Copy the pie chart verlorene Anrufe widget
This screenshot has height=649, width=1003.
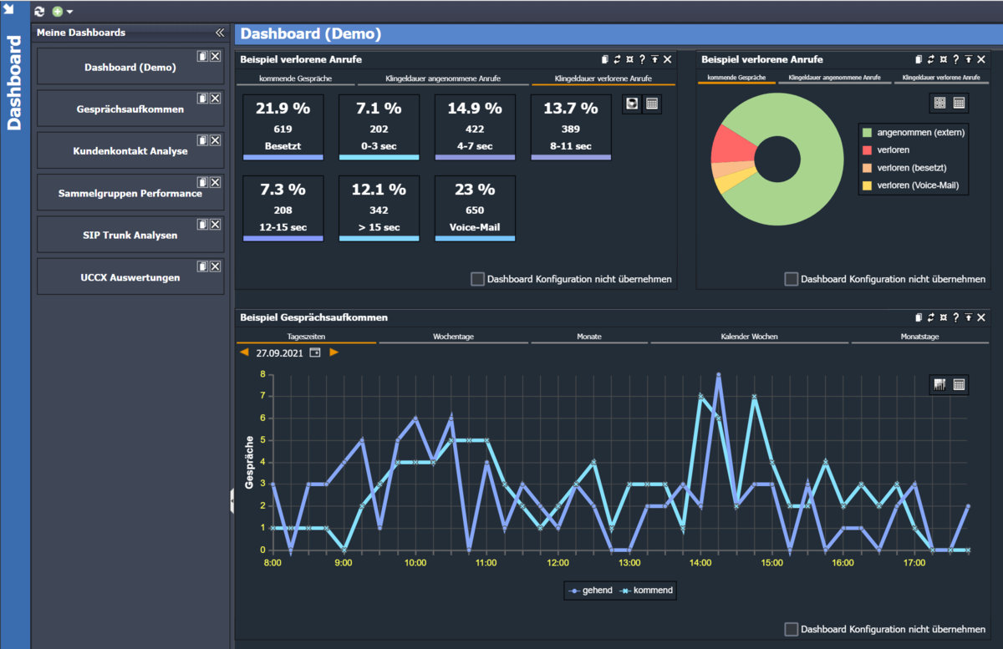[919, 59]
